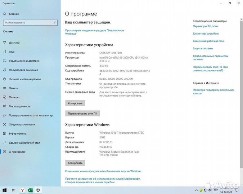
Task: Open Дополнительные параметры системы link
Action: pos(211,57)
